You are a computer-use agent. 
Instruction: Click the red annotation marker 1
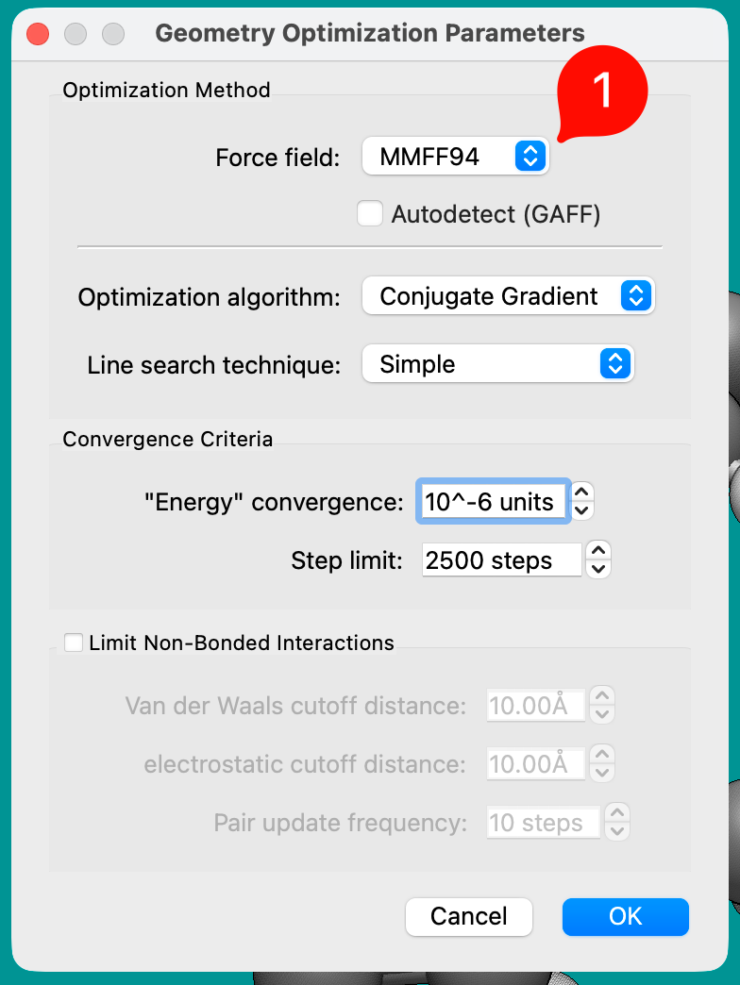coord(600,92)
